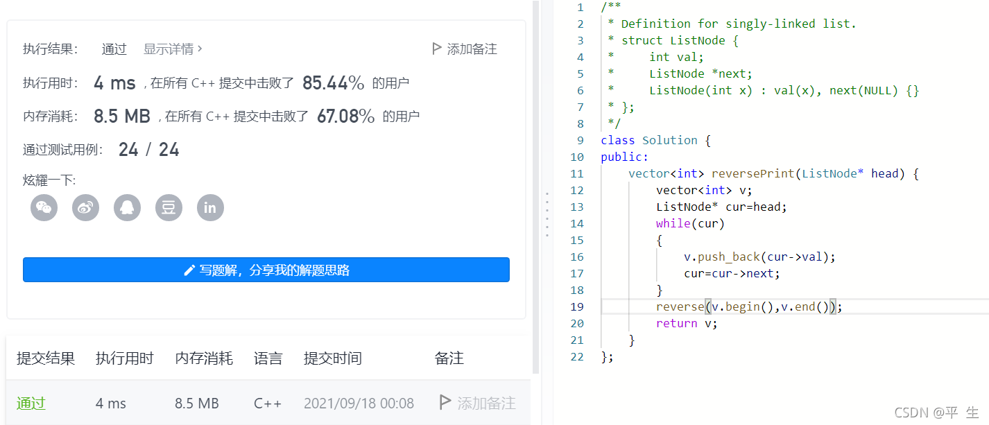Click 炫耀一下 label
Screen dimensions: 989x425
tap(49, 180)
